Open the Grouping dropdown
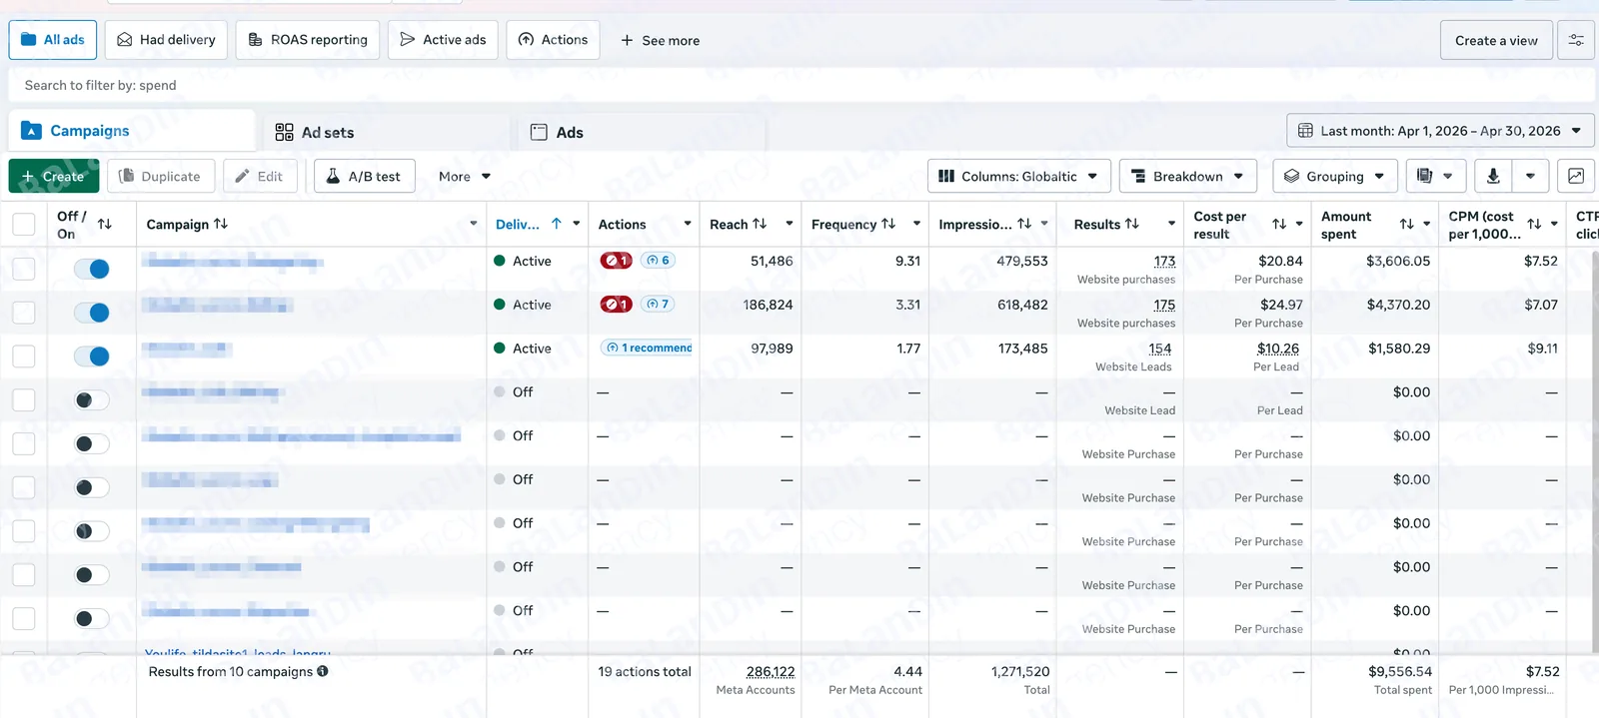 1334,177
